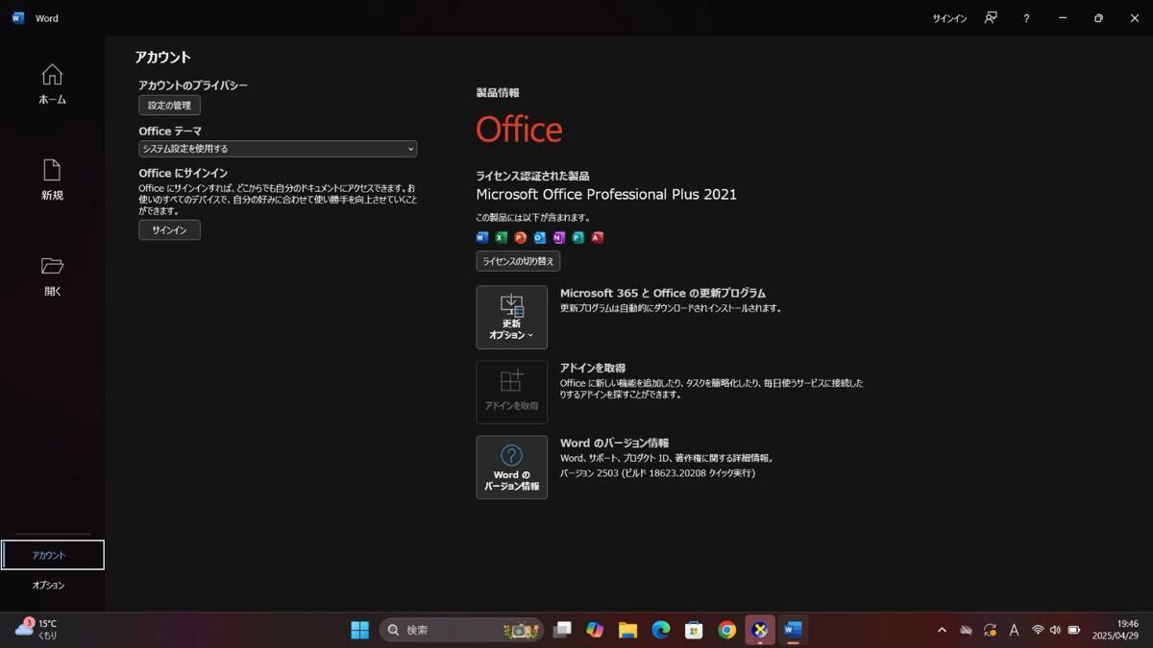Click the IME input mode A indicator
The height and width of the screenshot is (648, 1153).
pyautogui.click(x=1014, y=630)
